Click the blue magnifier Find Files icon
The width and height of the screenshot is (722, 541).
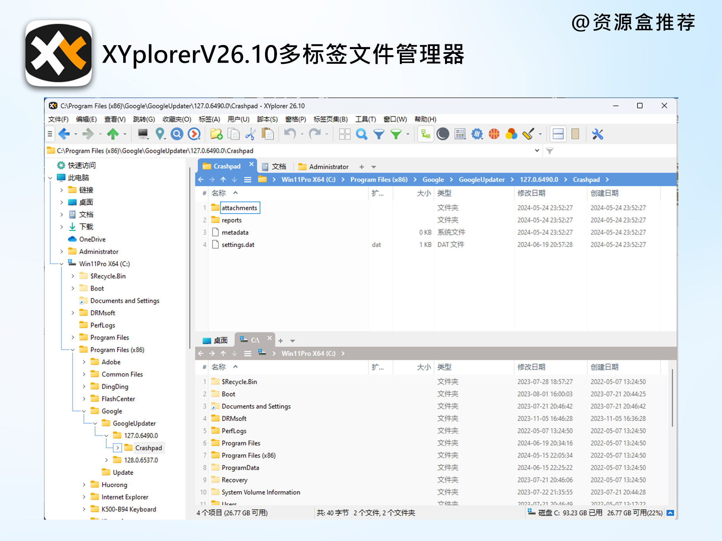(x=361, y=134)
